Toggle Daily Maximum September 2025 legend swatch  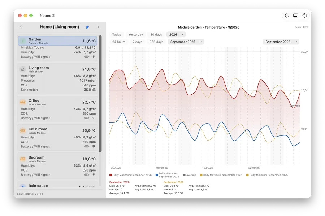point(201,175)
